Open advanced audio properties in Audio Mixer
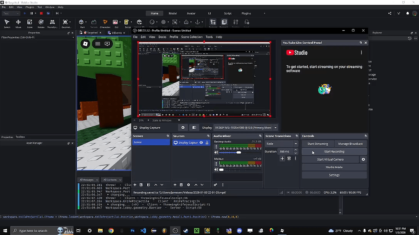 [215, 185]
